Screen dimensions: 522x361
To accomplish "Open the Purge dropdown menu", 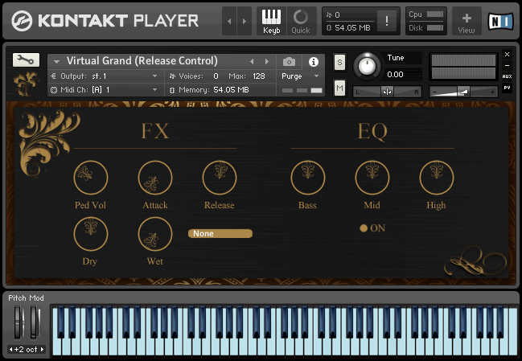I will [x=300, y=76].
